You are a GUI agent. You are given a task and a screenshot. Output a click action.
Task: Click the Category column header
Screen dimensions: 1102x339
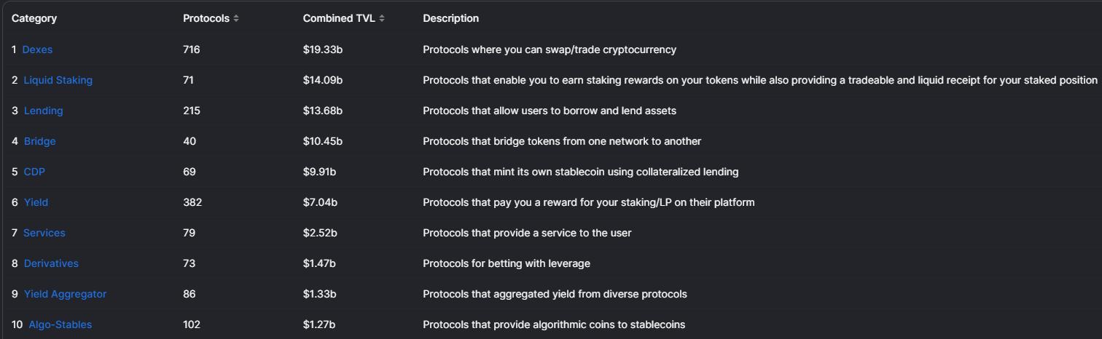[x=34, y=18]
